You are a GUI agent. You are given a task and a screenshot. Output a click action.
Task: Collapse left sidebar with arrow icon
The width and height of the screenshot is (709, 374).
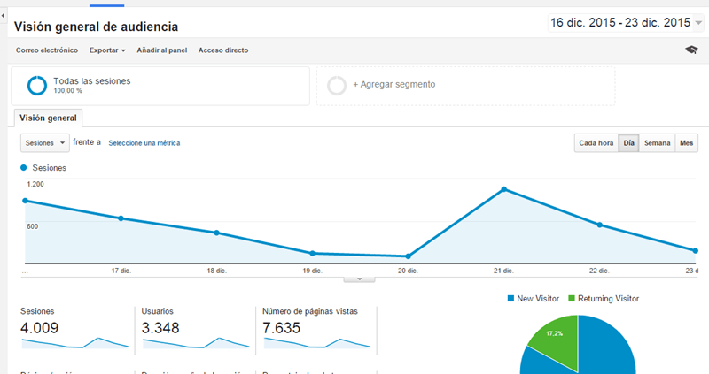tap(4, 5)
